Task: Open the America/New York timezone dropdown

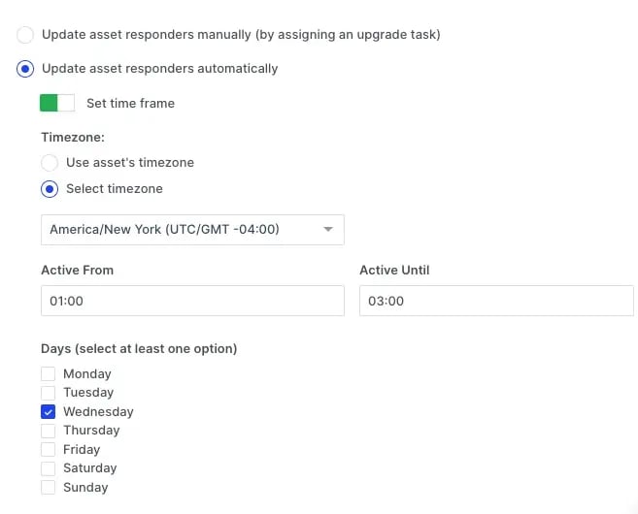Action: point(192,230)
